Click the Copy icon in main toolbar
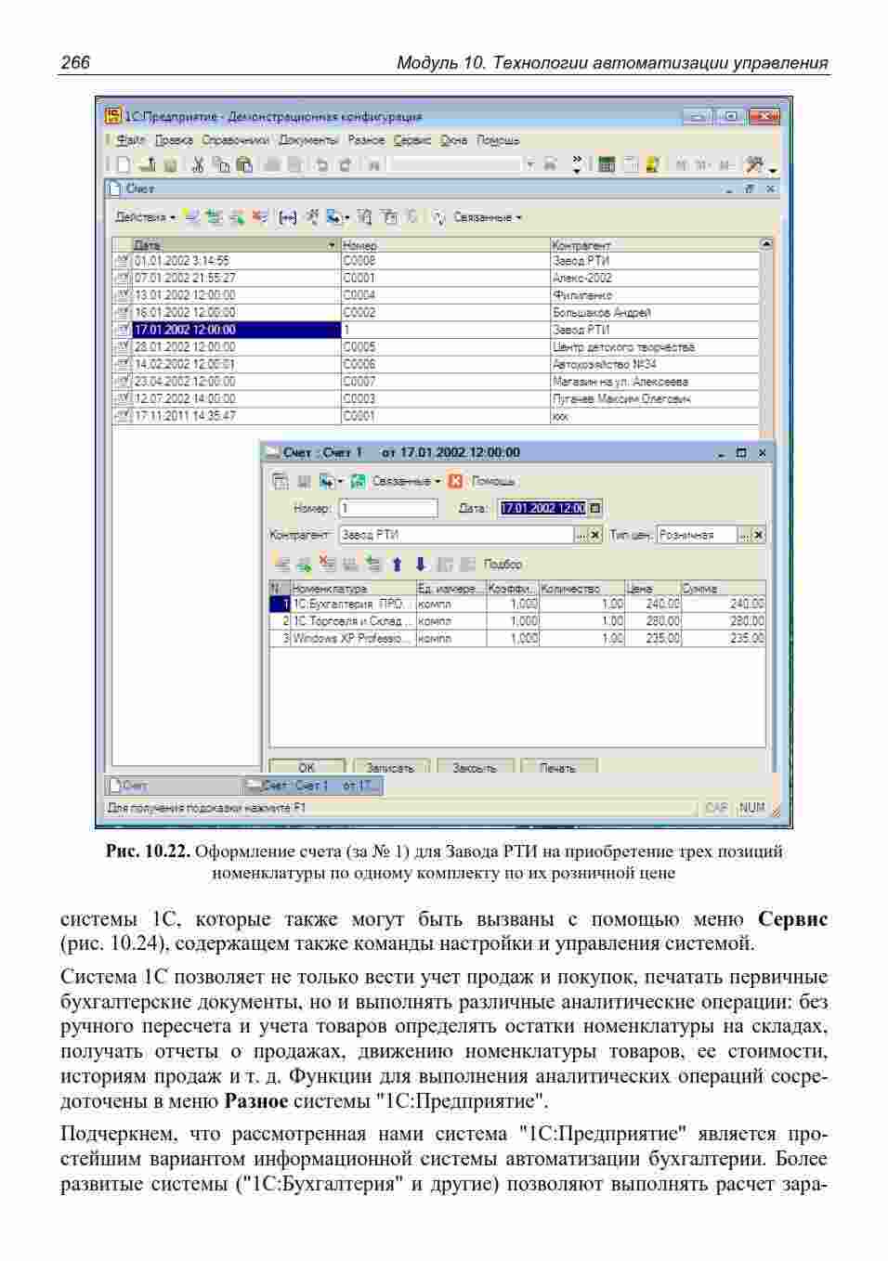 [221, 165]
